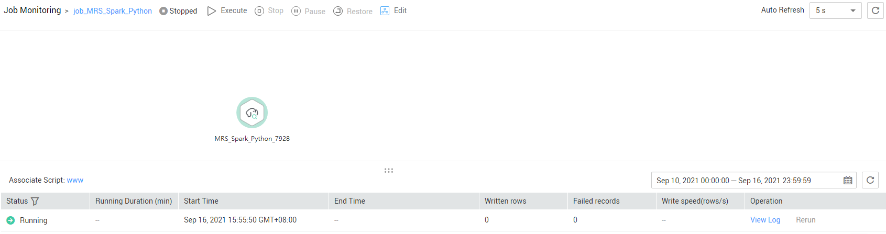Click the Pause icon

tap(296, 11)
